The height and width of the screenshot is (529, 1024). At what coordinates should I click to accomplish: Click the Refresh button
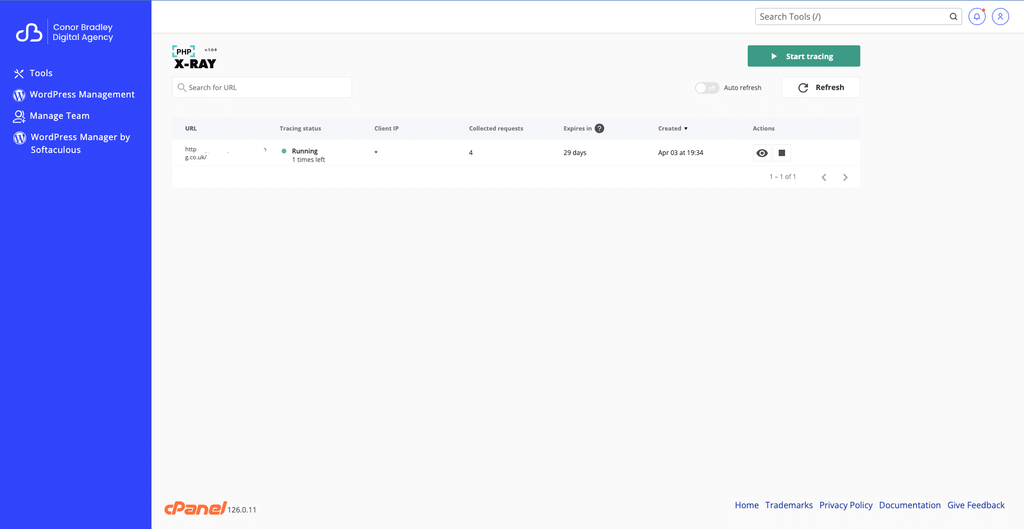(x=821, y=87)
